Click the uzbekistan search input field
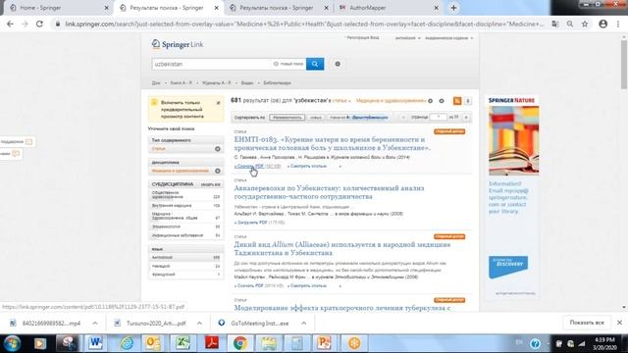Viewport: 628px width, 353px height. (x=211, y=64)
